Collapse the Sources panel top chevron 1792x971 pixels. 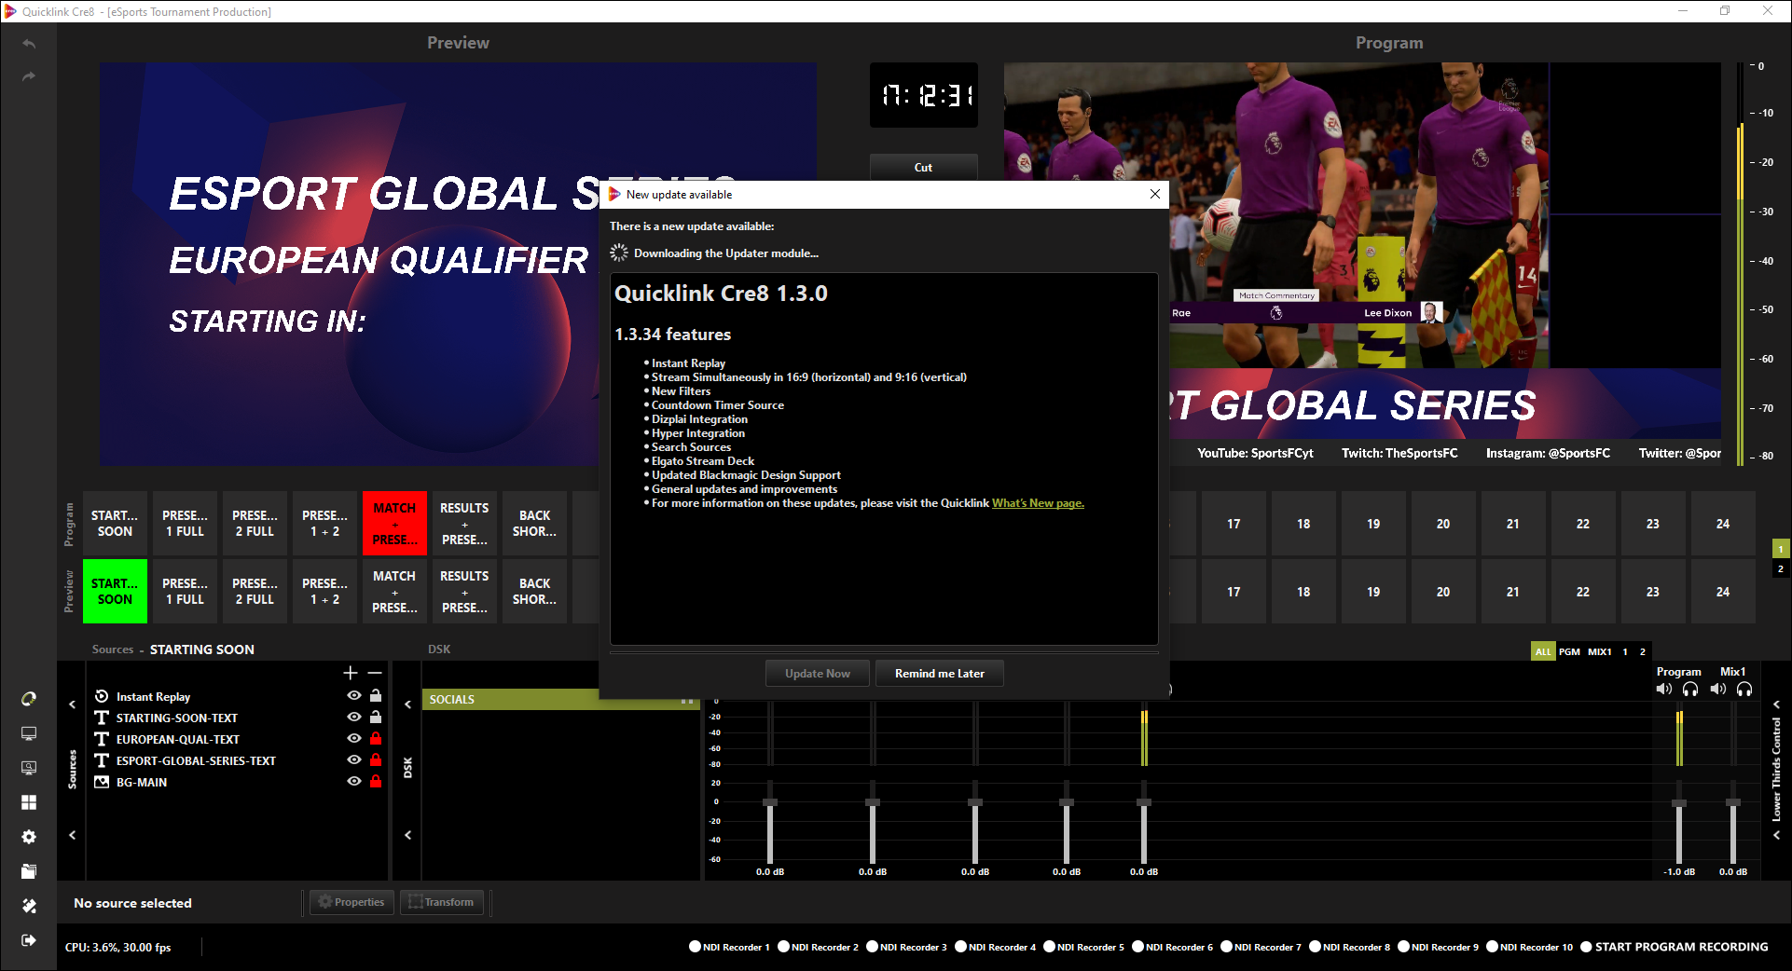pos(73,704)
